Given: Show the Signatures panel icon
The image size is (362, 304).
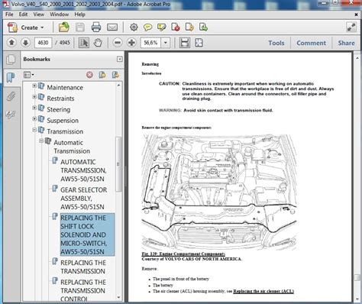Looking at the screenshot, I should [11, 115].
